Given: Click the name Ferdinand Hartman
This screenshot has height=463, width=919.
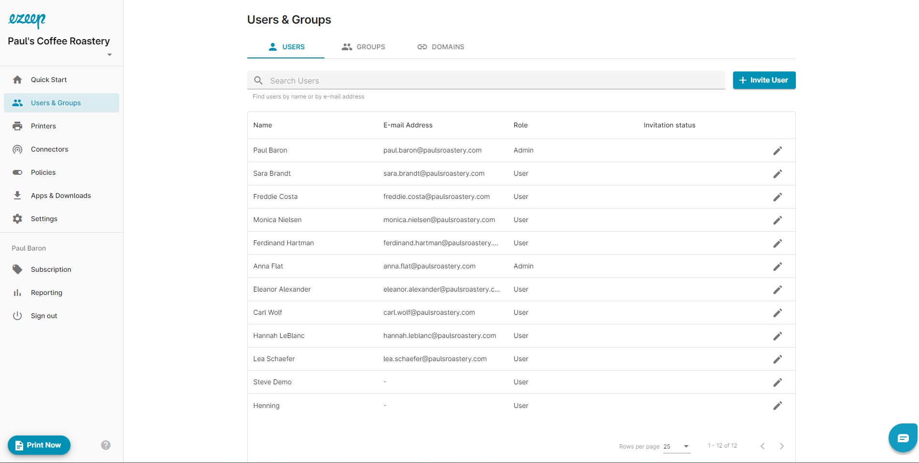Looking at the screenshot, I should (x=283, y=243).
